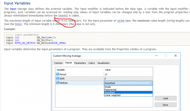Follow the string type link

pyautogui.click(x=121, y=21)
